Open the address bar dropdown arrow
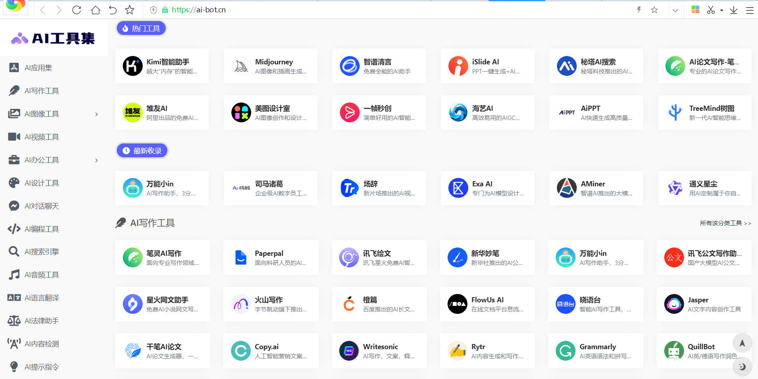The image size is (758, 379). click(675, 10)
